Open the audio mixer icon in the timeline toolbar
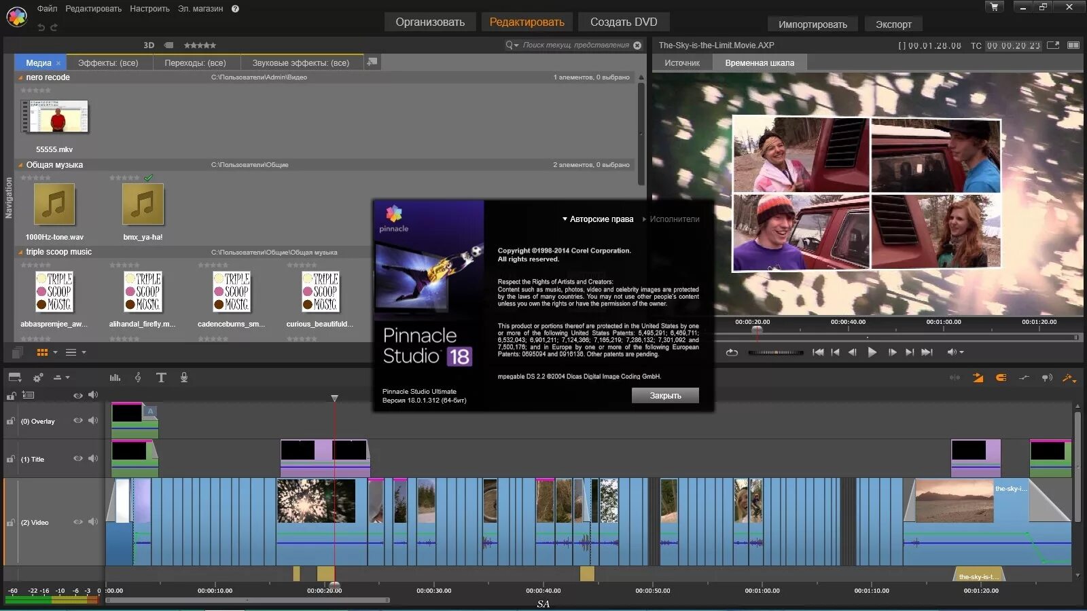The image size is (1087, 611). tap(115, 377)
